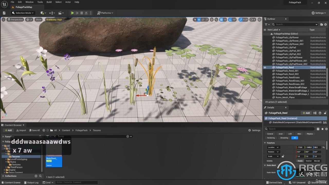
Task: Open the quick add content toolbar icon
Action: (43, 13)
